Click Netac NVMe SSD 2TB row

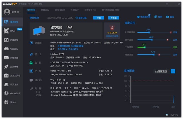point(81,71)
